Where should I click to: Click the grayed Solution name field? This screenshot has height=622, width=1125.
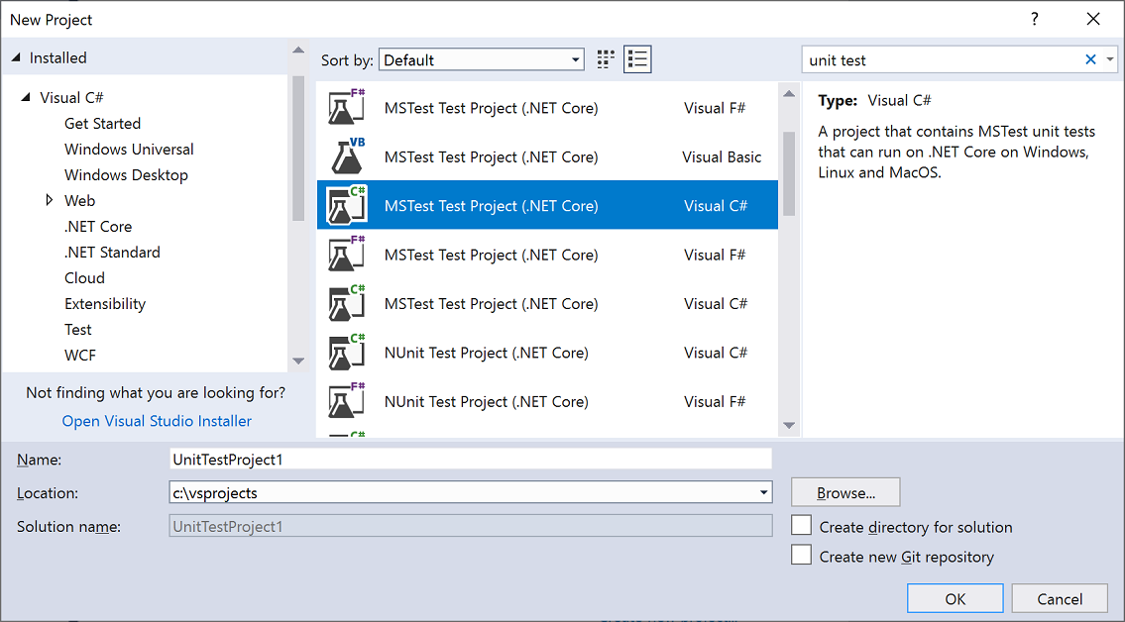click(x=471, y=526)
